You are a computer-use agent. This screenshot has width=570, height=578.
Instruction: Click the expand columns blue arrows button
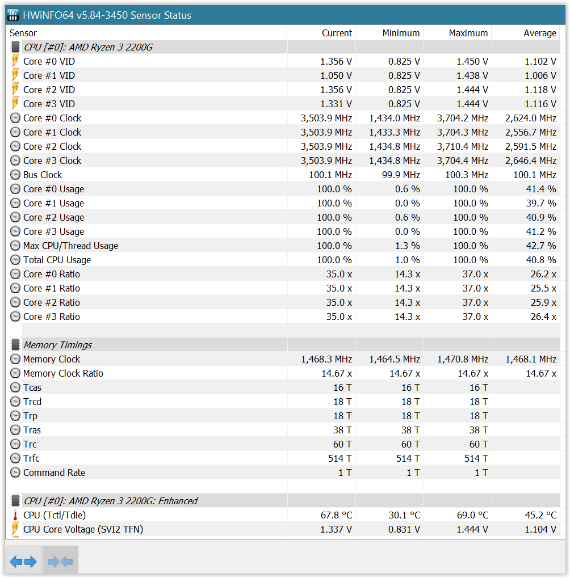23,561
